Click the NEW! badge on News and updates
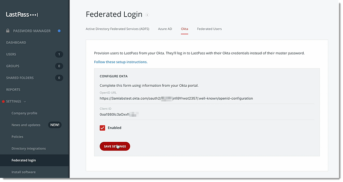 pyautogui.click(x=55, y=125)
